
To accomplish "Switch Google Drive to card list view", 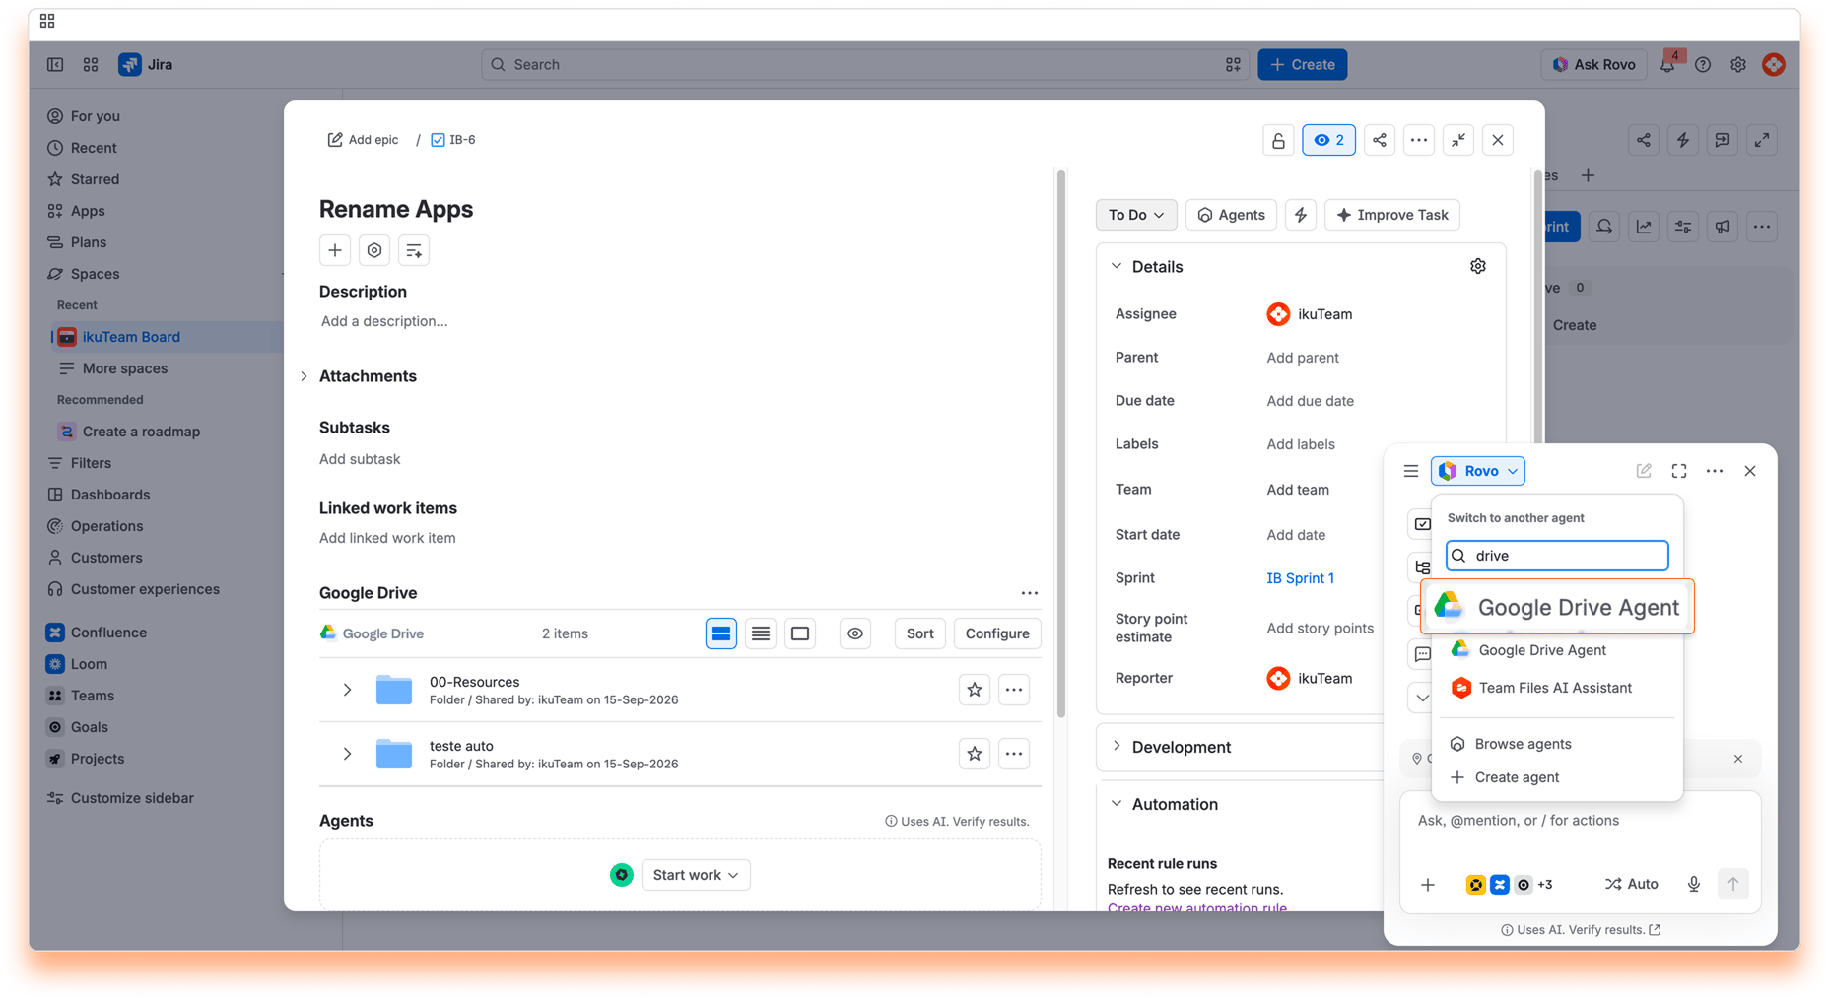I will click(721, 633).
